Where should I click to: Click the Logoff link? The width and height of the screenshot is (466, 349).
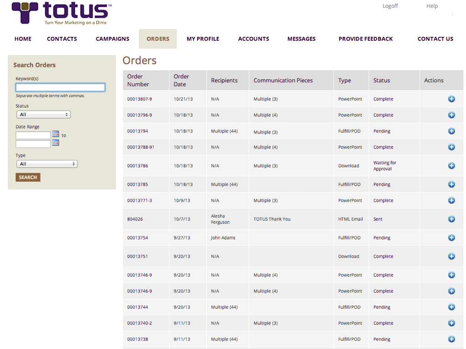pyautogui.click(x=390, y=6)
